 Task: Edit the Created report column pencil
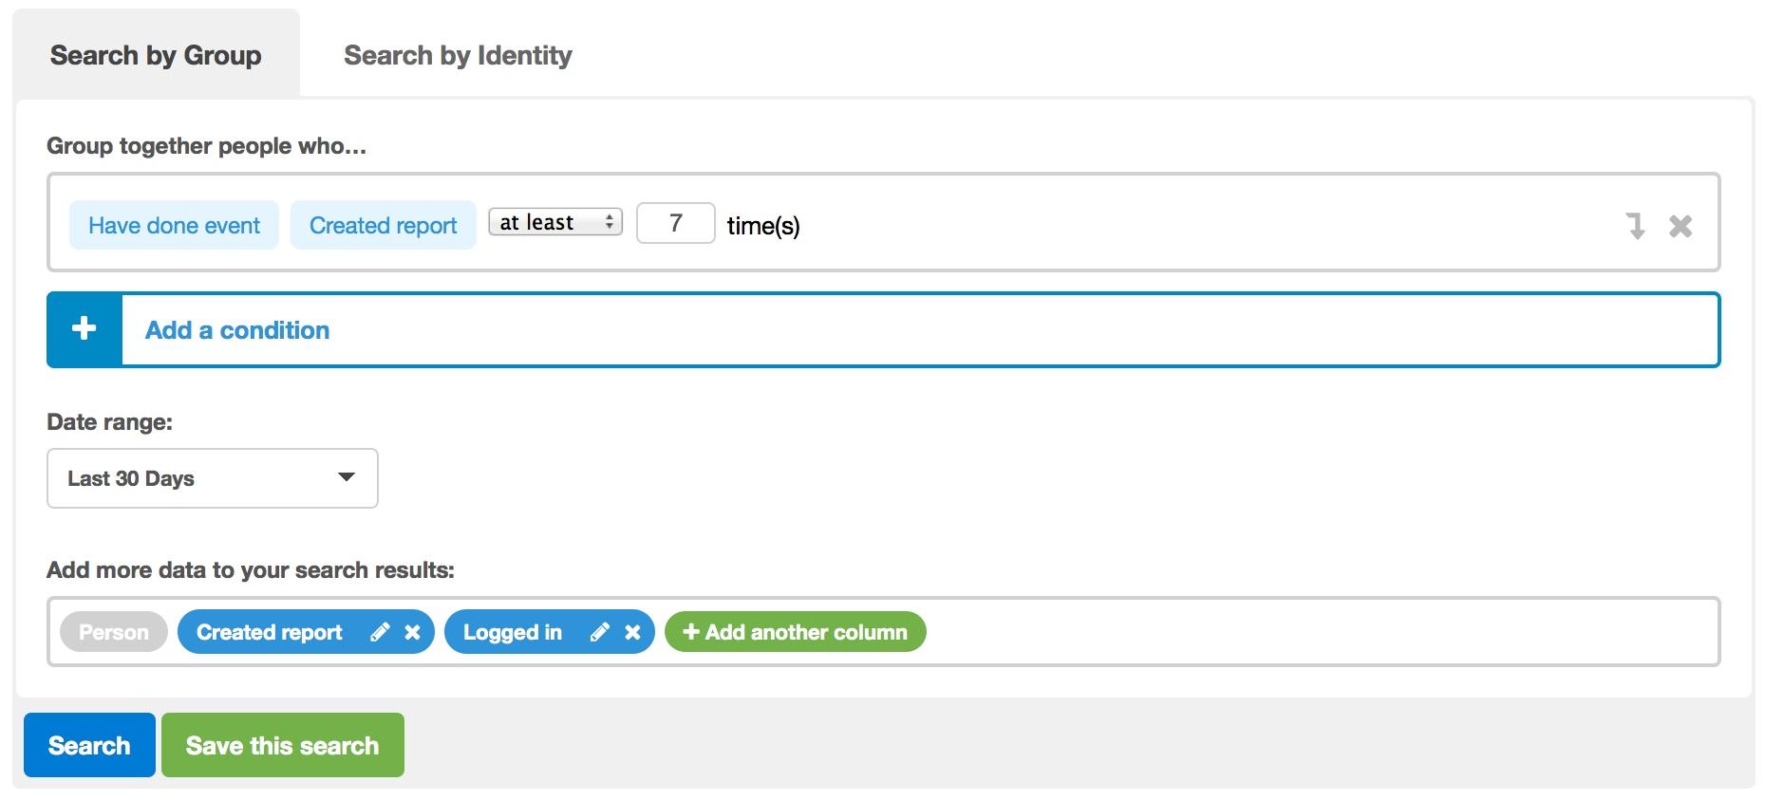point(380,632)
